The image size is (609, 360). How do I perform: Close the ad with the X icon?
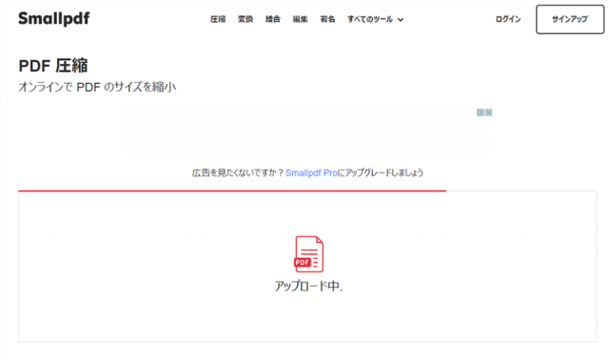point(489,112)
